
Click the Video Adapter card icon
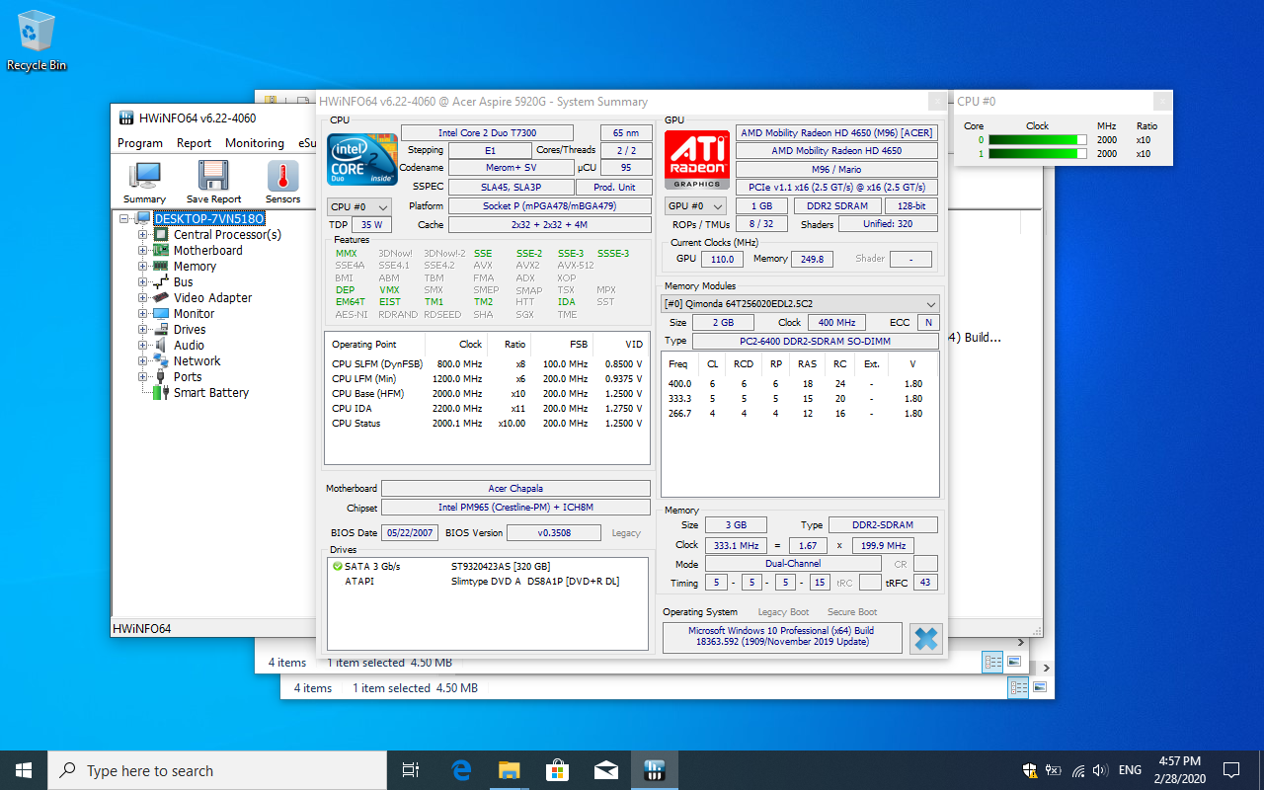coord(161,297)
